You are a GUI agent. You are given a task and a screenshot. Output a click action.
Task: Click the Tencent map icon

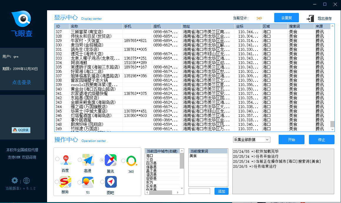tap(111, 160)
